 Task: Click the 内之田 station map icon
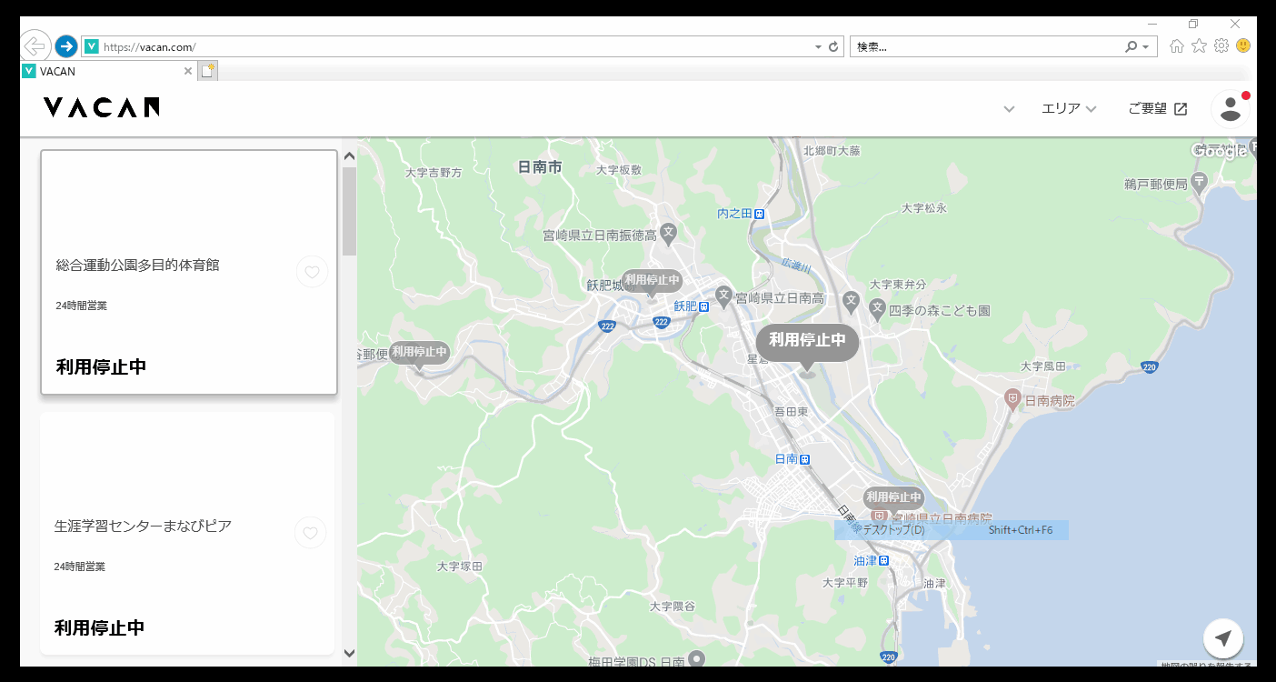pos(760,214)
